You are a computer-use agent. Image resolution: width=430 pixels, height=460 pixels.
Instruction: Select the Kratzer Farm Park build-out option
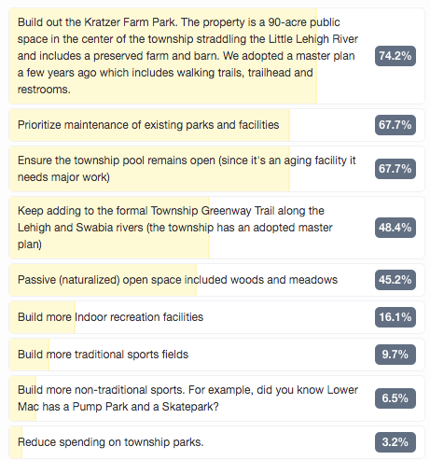click(216, 56)
